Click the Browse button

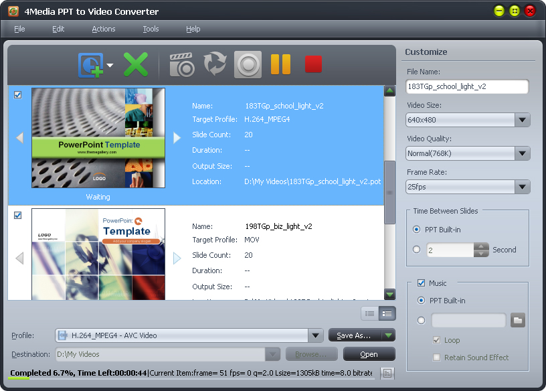[311, 354]
